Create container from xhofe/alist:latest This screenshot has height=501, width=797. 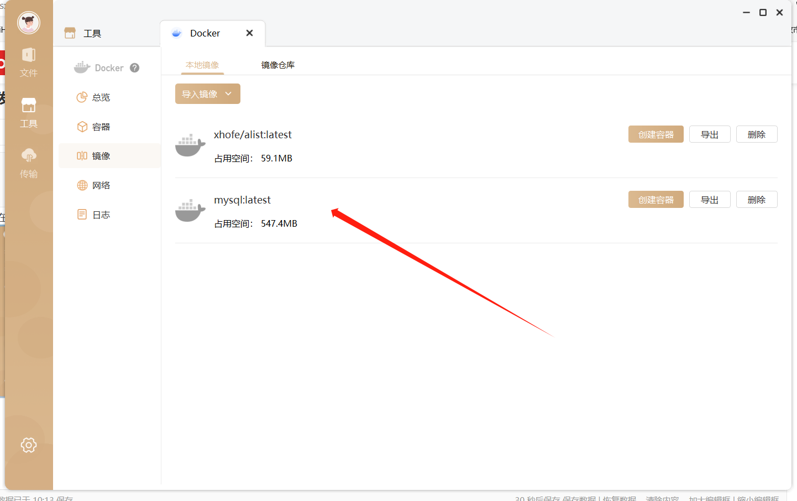[656, 134]
